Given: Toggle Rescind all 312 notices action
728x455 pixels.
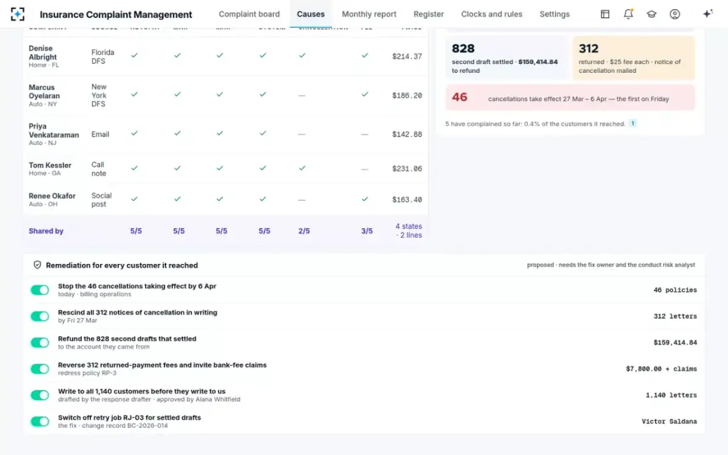Looking at the screenshot, I should click(x=40, y=316).
